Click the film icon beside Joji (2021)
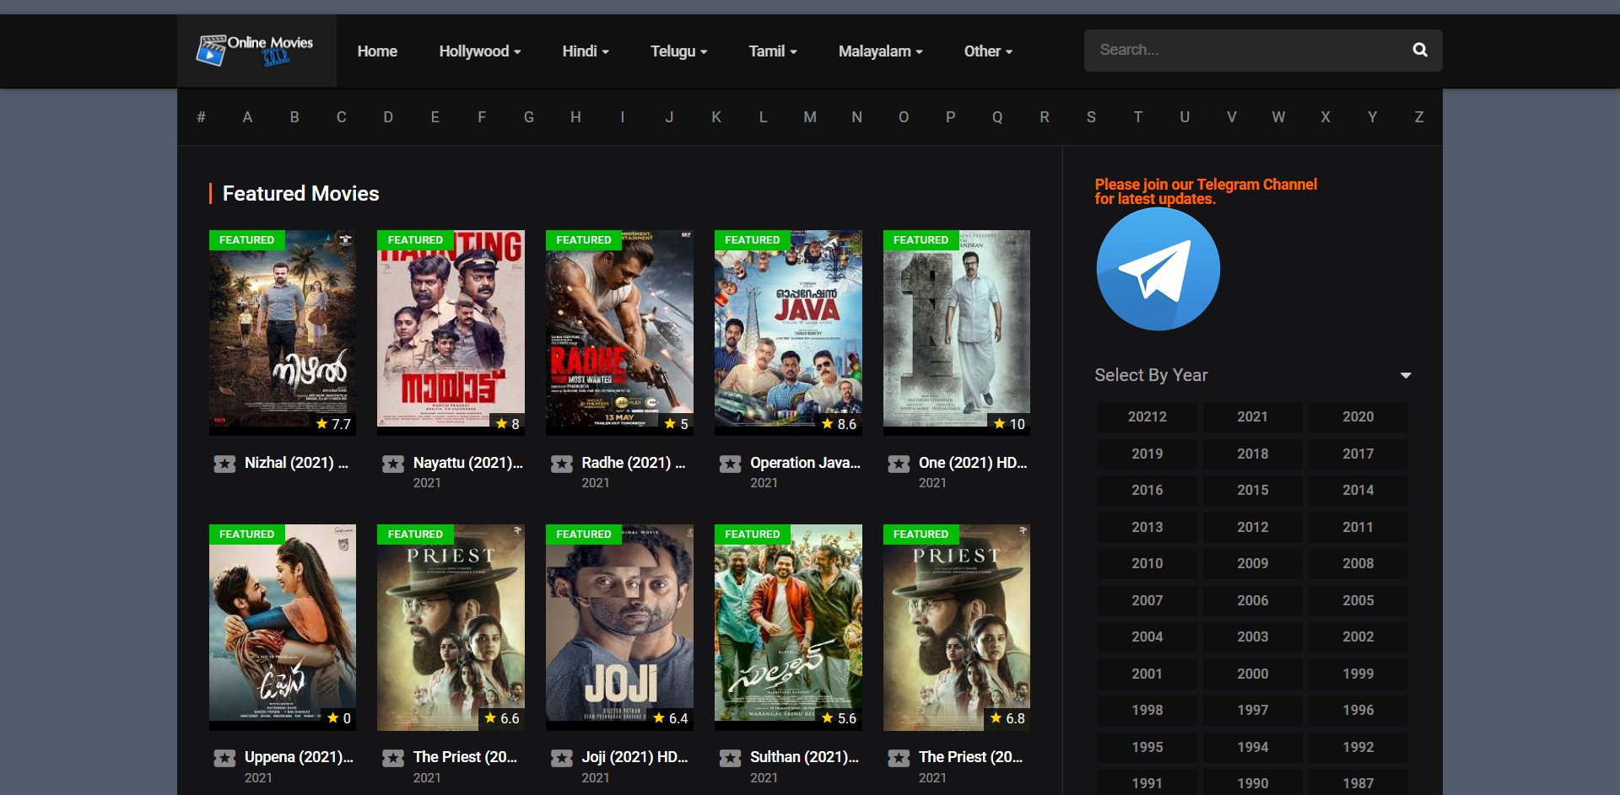Screen dimensions: 1620x795 [x=562, y=758]
